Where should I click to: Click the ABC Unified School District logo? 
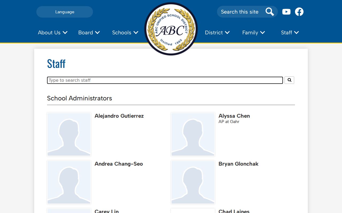(x=171, y=29)
